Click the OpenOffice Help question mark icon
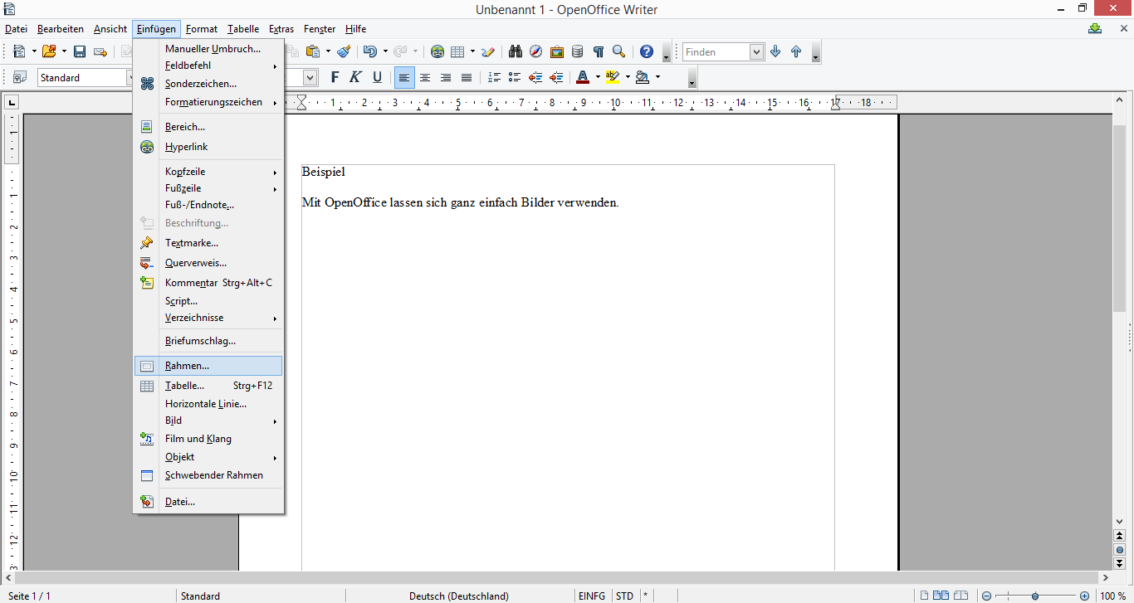The height and width of the screenshot is (603, 1134). click(647, 51)
